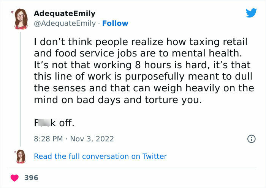Open the 8:28 PM time link
266x188 pixels.
[x=48, y=139]
